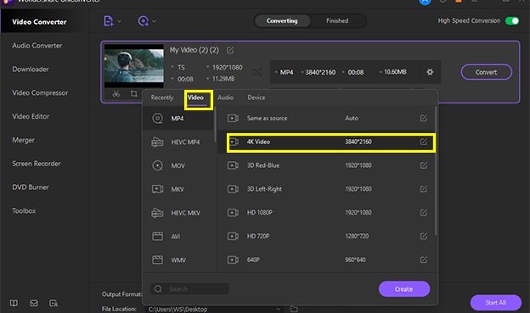The height and width of the screenshot is (313, 530).
Task: Open Screen Recorder in sidebar
Action: [37, 164]
